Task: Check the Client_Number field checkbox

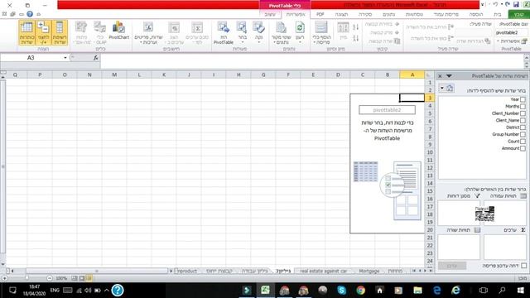Action: tap(523, 113)
